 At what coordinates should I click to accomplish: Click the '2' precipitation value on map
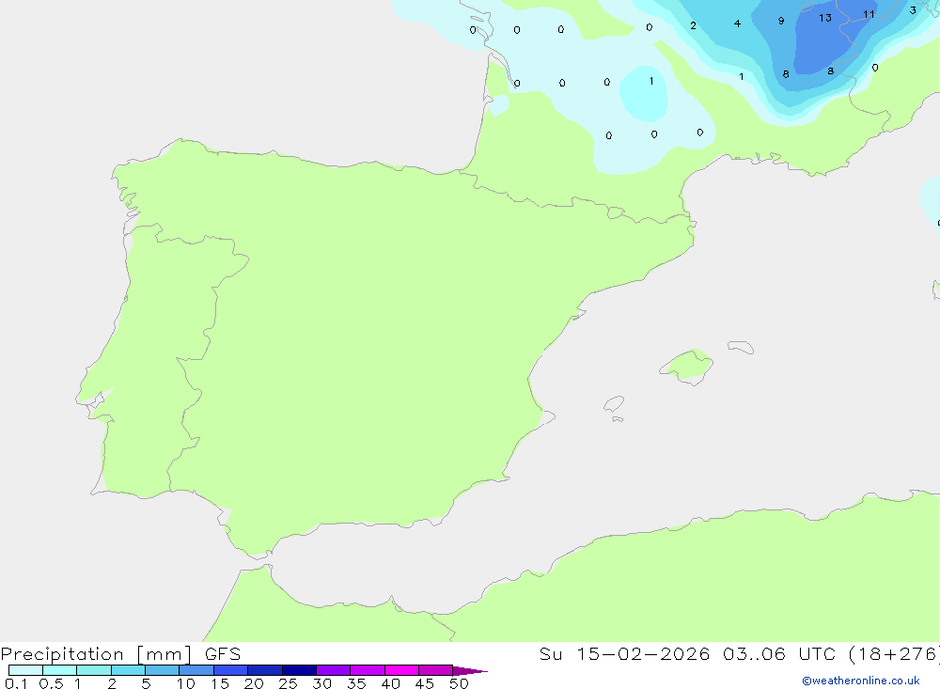click(693, 25)
